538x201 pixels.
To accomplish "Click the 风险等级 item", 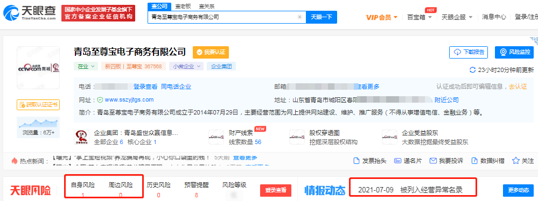I will [234, 189].
